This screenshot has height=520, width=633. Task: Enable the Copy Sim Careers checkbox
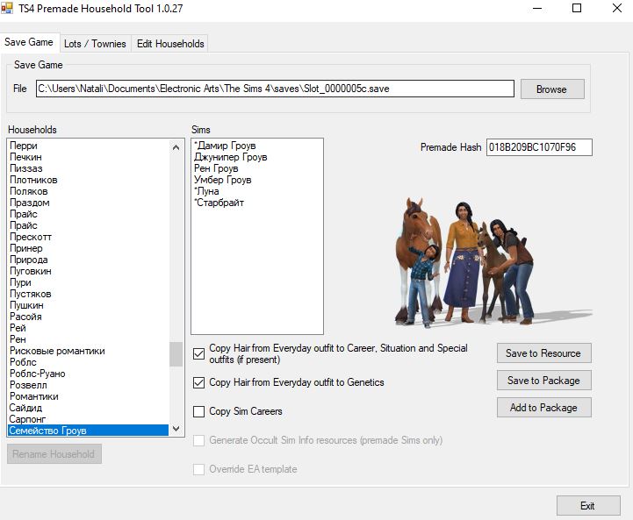(199, 411)
